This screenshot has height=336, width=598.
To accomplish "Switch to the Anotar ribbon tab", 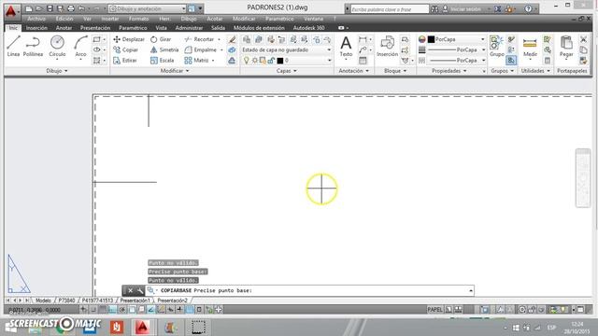I will tap(64, 28).
